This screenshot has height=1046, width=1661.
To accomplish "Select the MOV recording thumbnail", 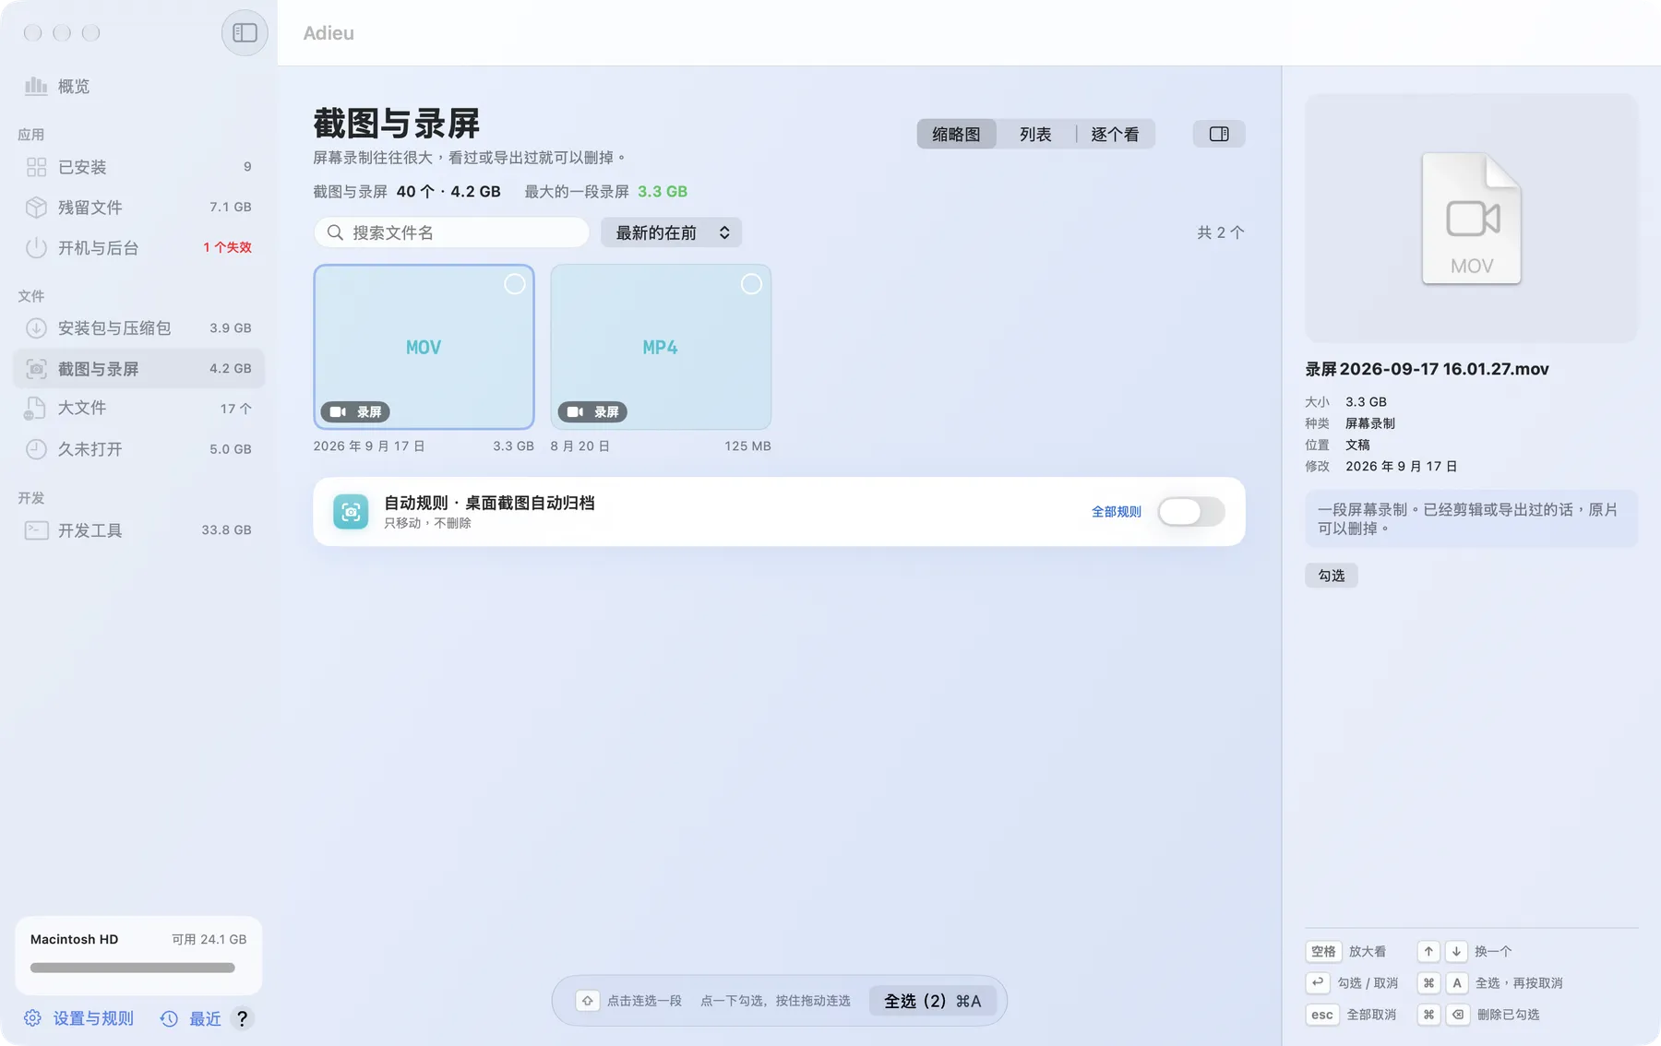I will click(x=424, y=347).
